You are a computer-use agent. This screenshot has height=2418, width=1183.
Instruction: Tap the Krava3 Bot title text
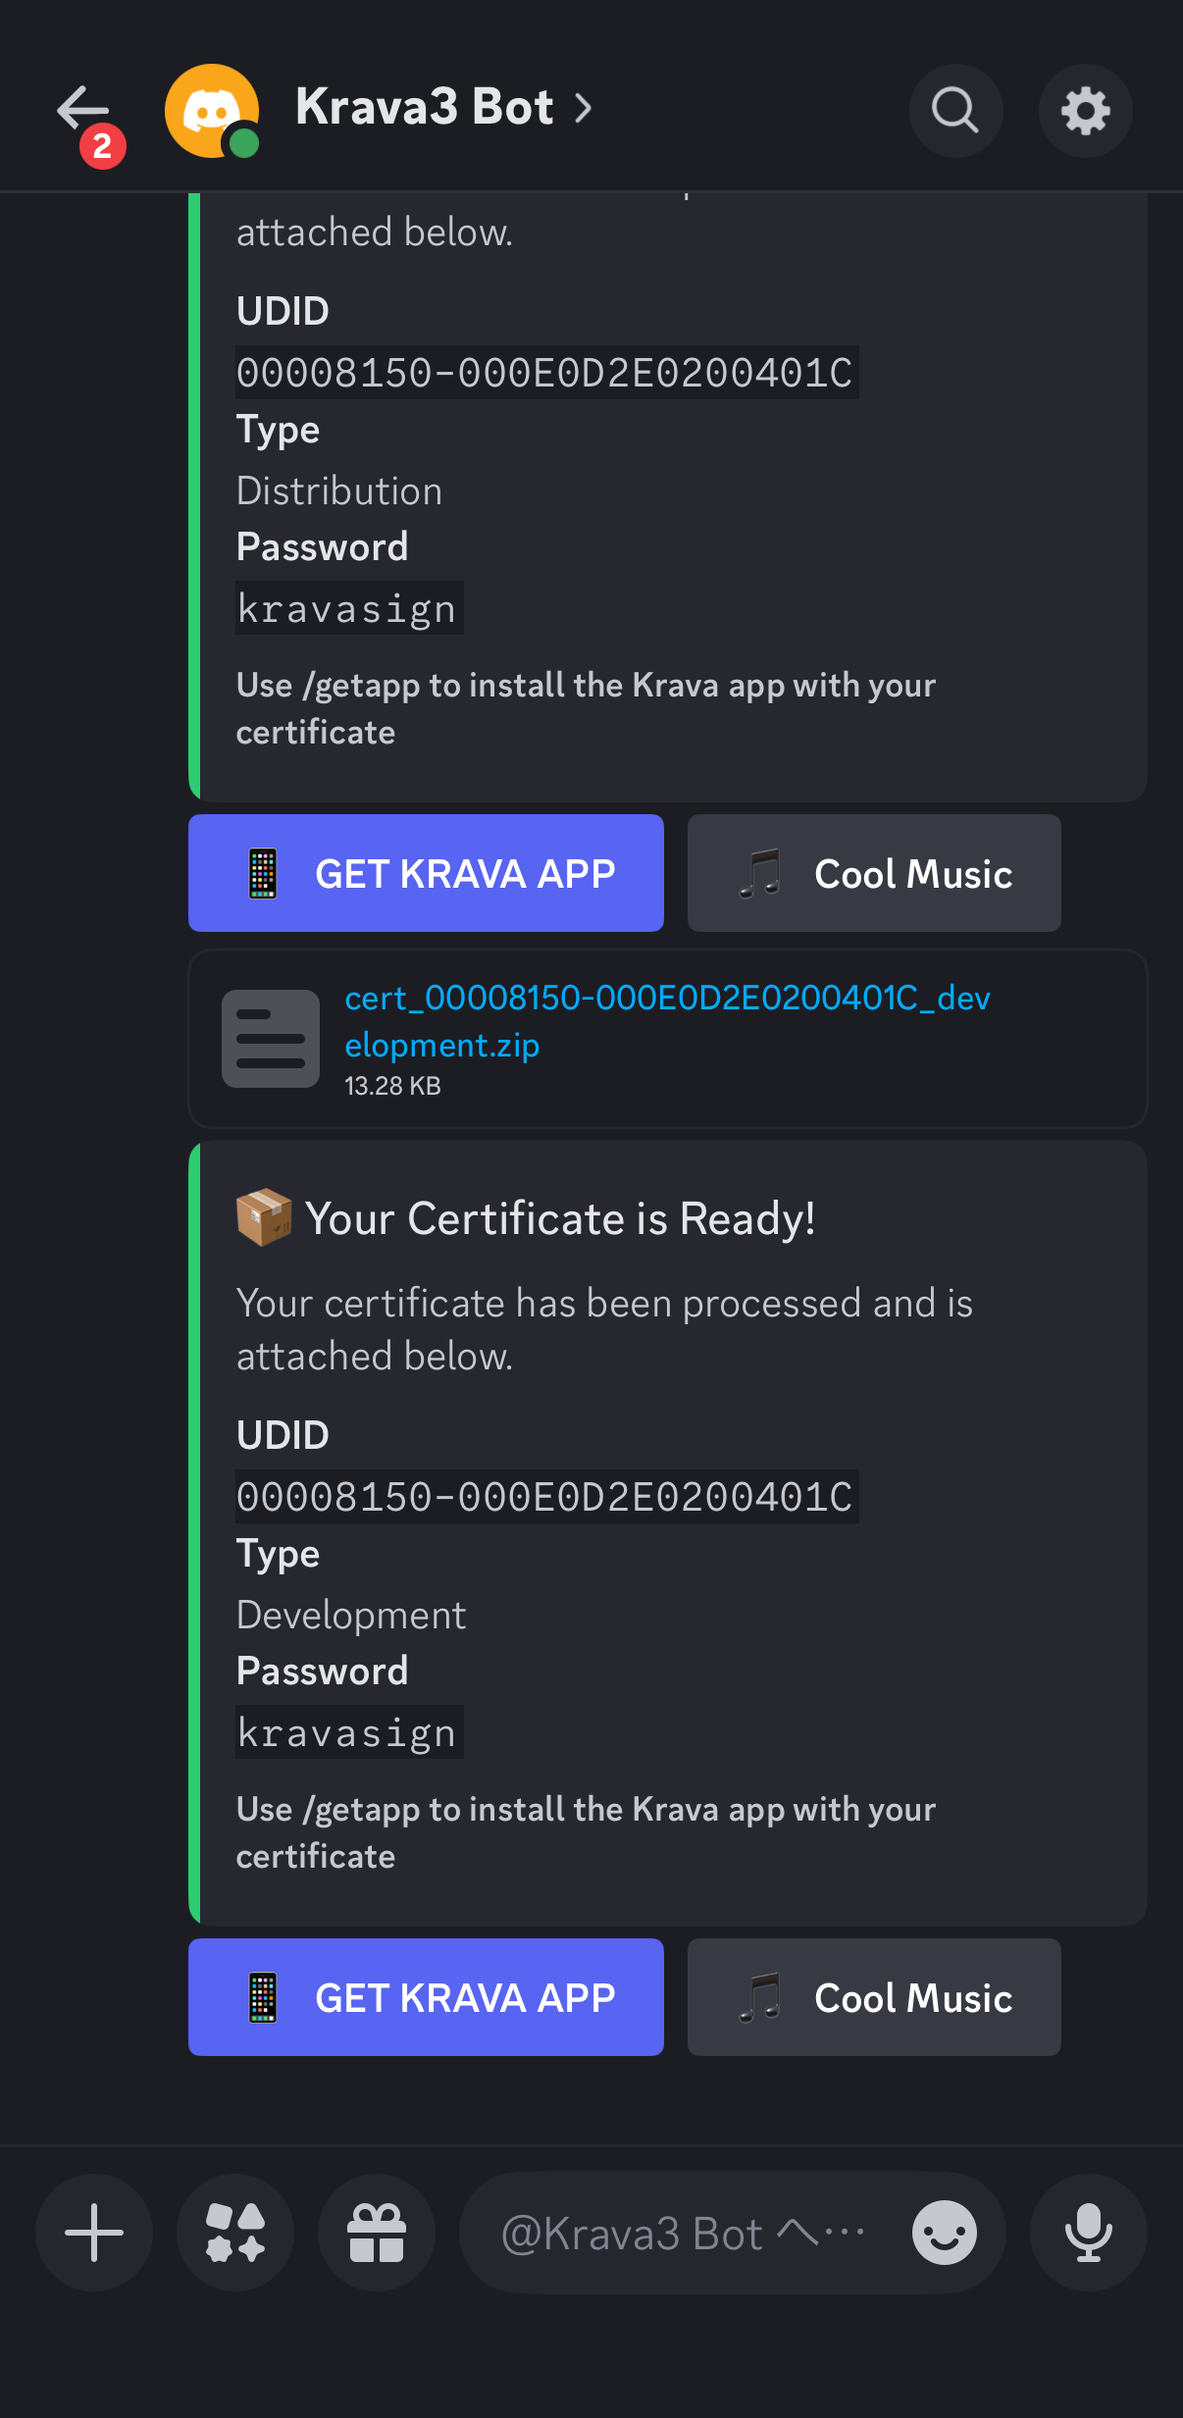coord(424,107)
